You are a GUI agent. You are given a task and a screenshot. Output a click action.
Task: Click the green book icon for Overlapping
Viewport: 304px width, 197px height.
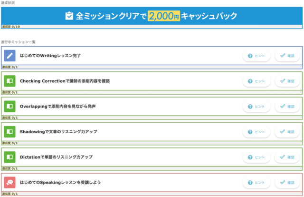(9, 106)
